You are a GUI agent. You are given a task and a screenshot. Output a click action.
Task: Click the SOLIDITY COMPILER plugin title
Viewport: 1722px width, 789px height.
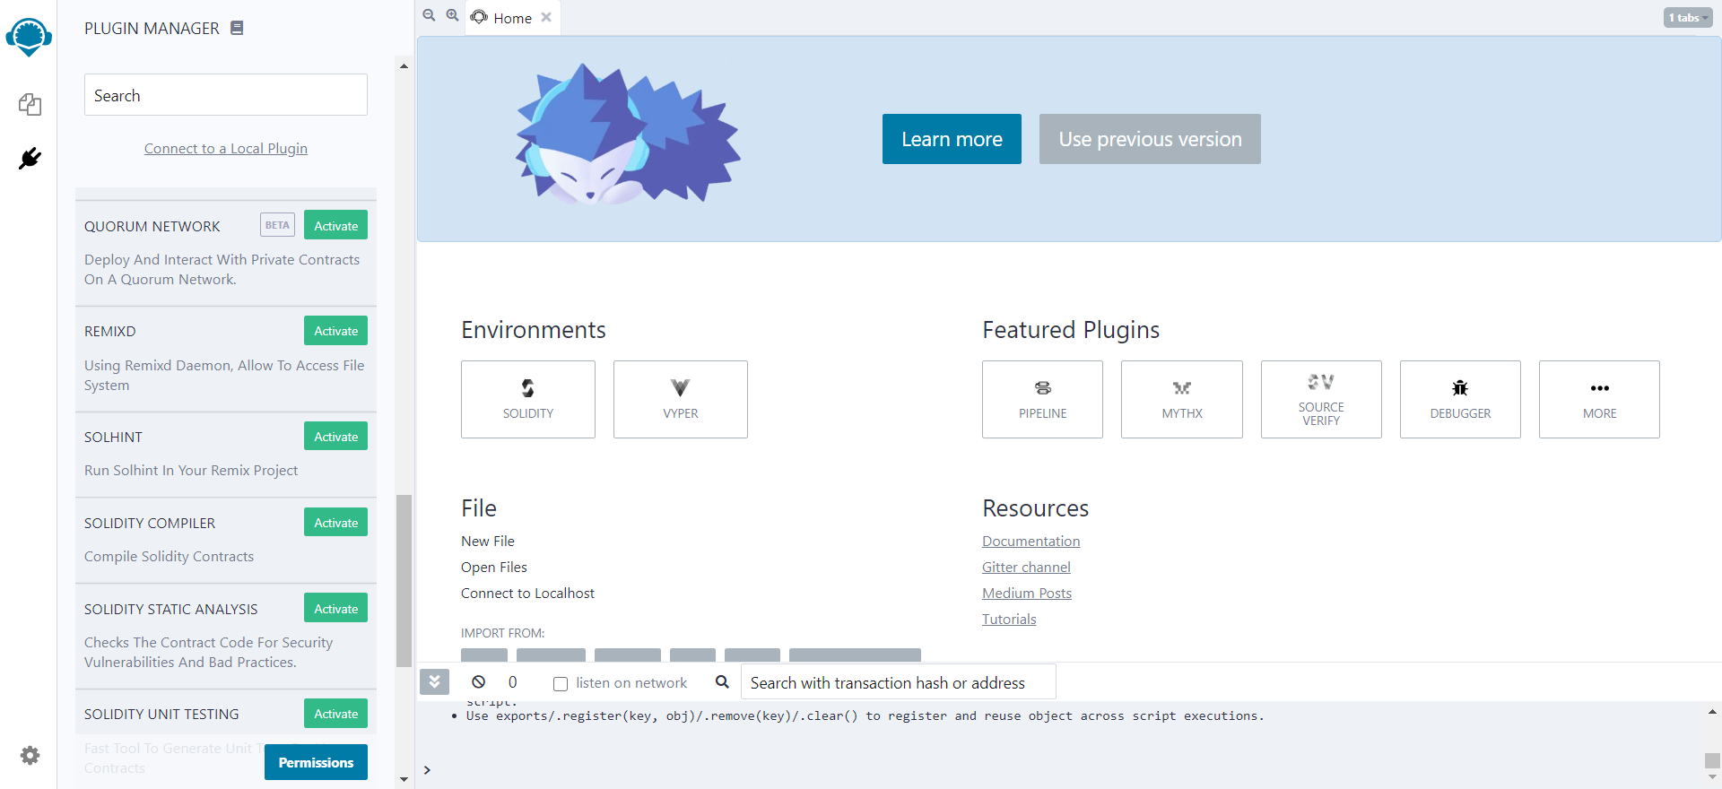coord(150,523)
